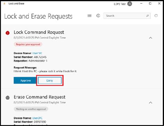Screen dimensions: 164x126
Task: Click the magnifier icon in Search box
Action: tap(147, 16)
